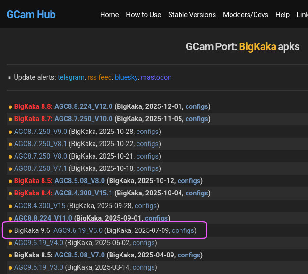Subscribe via the rss feed link
The width and height of the screenshot is (308, 274).
100,77
